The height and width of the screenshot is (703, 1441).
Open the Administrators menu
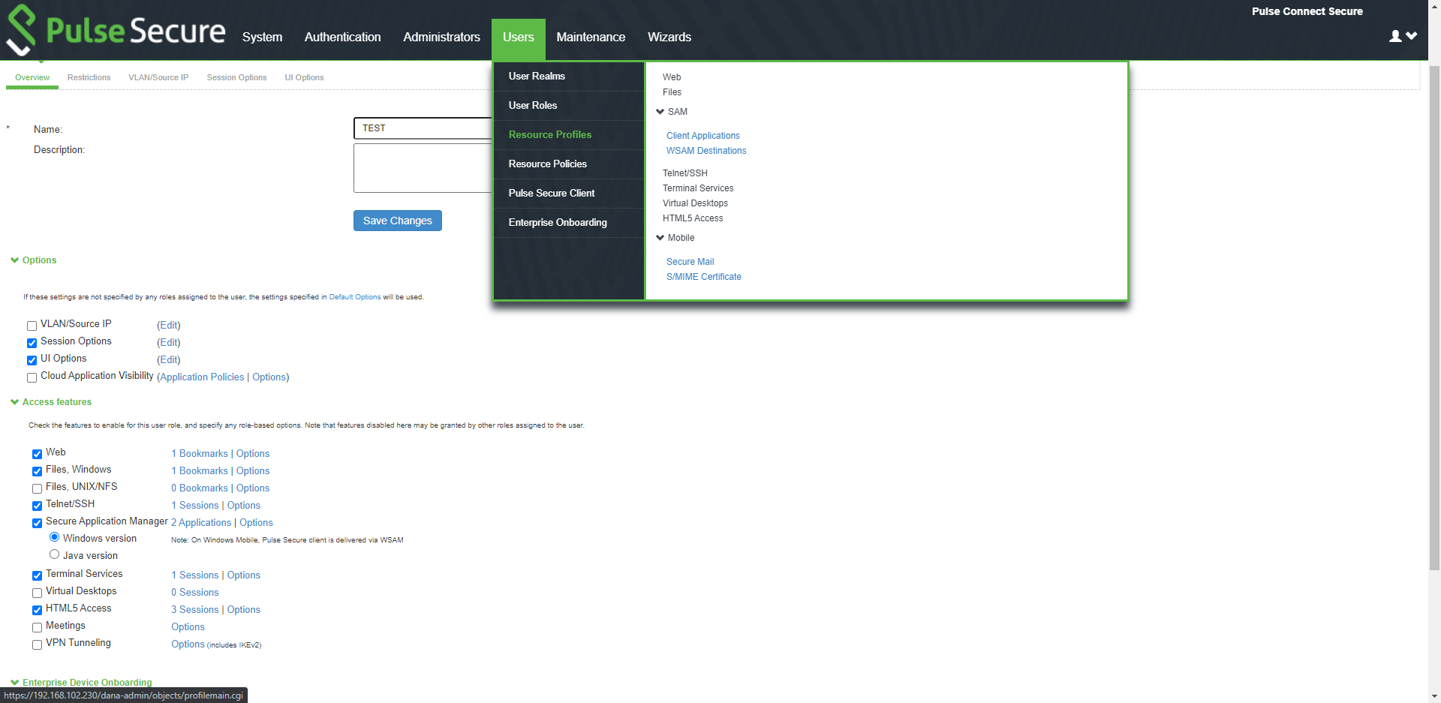tap(441, 37)
